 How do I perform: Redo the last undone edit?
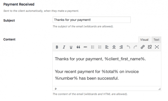tap(135, 47)
